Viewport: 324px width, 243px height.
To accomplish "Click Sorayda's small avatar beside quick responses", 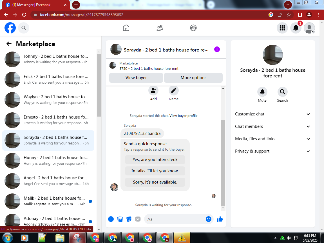I will pos(114,187).
